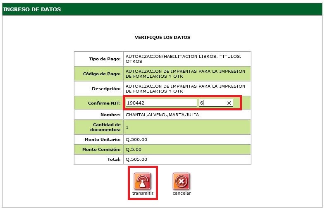The image size is (325, 210).
Task: Click the transmitir text label
Action: 143,193
